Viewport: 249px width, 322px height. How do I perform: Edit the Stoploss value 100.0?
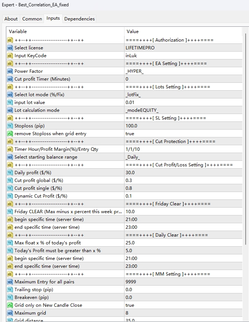click(x=183, y=126)
